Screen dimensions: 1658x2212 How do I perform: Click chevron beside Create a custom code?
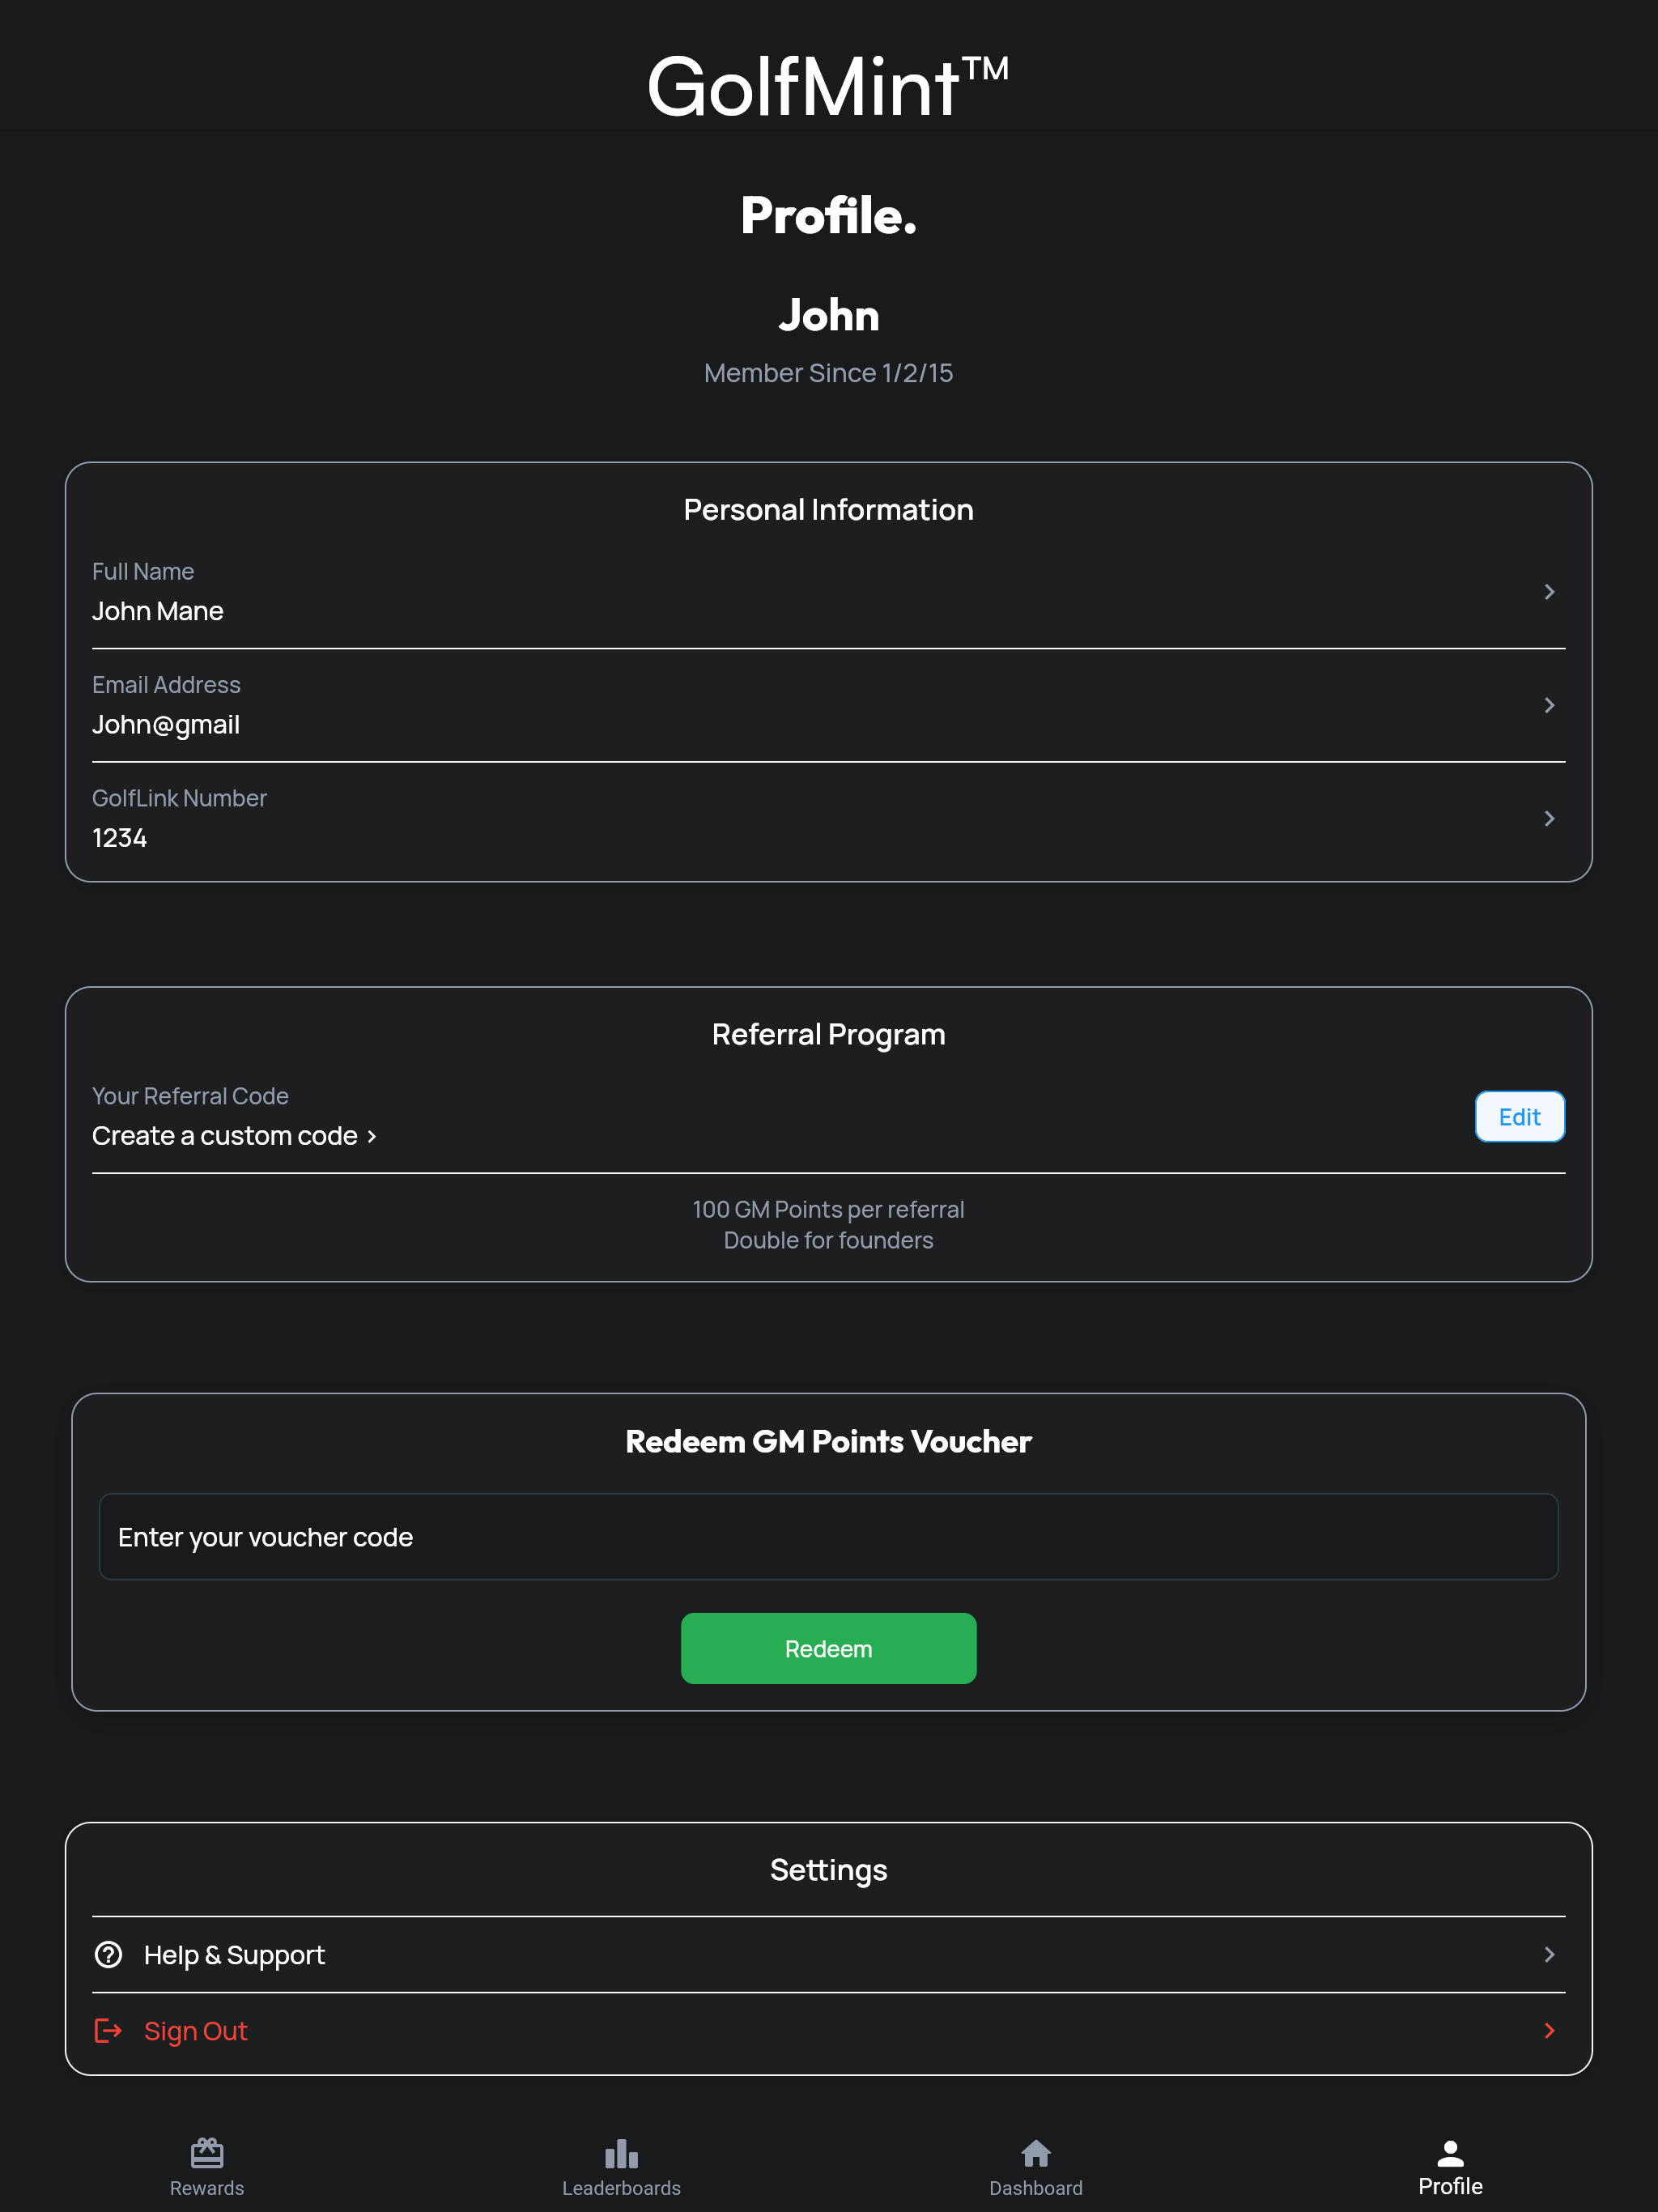pos(372,1136)
